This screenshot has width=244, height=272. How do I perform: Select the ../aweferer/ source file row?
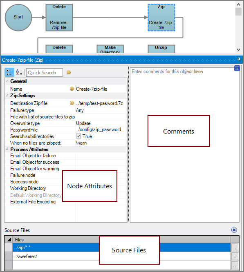tap(121, 256)
